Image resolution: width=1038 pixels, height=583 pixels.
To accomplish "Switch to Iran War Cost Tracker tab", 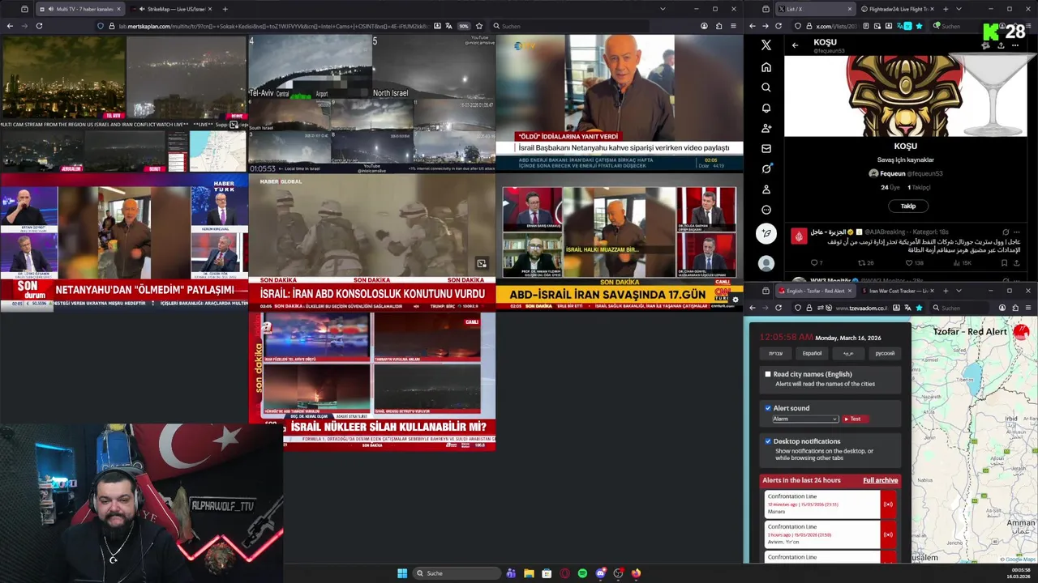I will point(899,291).
